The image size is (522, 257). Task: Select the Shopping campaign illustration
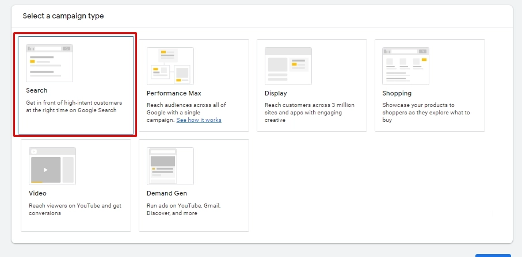[x=406, y=66]
